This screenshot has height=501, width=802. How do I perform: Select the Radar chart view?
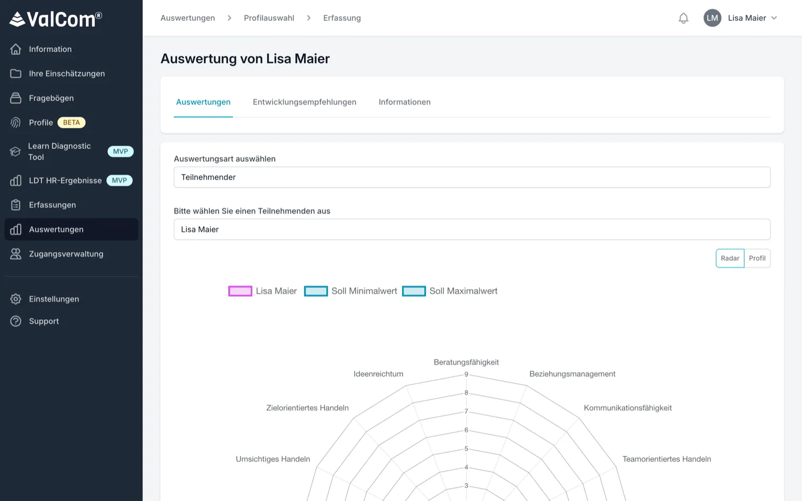coord(730,258)
